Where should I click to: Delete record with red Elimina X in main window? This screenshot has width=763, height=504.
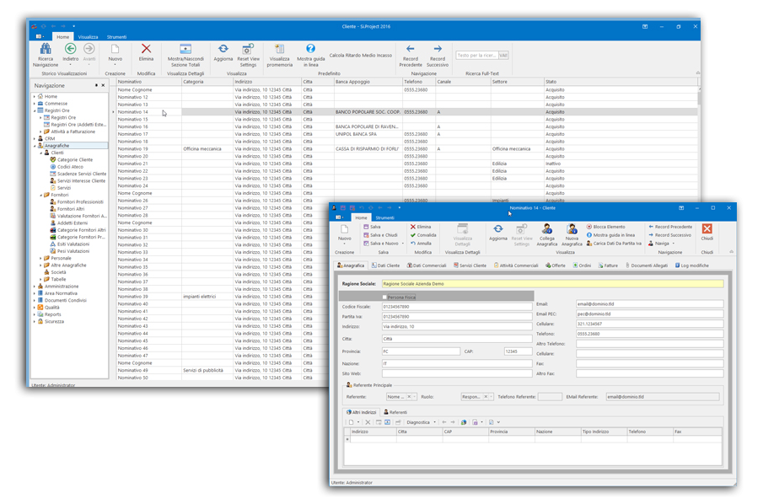click(x=146, y=52)
